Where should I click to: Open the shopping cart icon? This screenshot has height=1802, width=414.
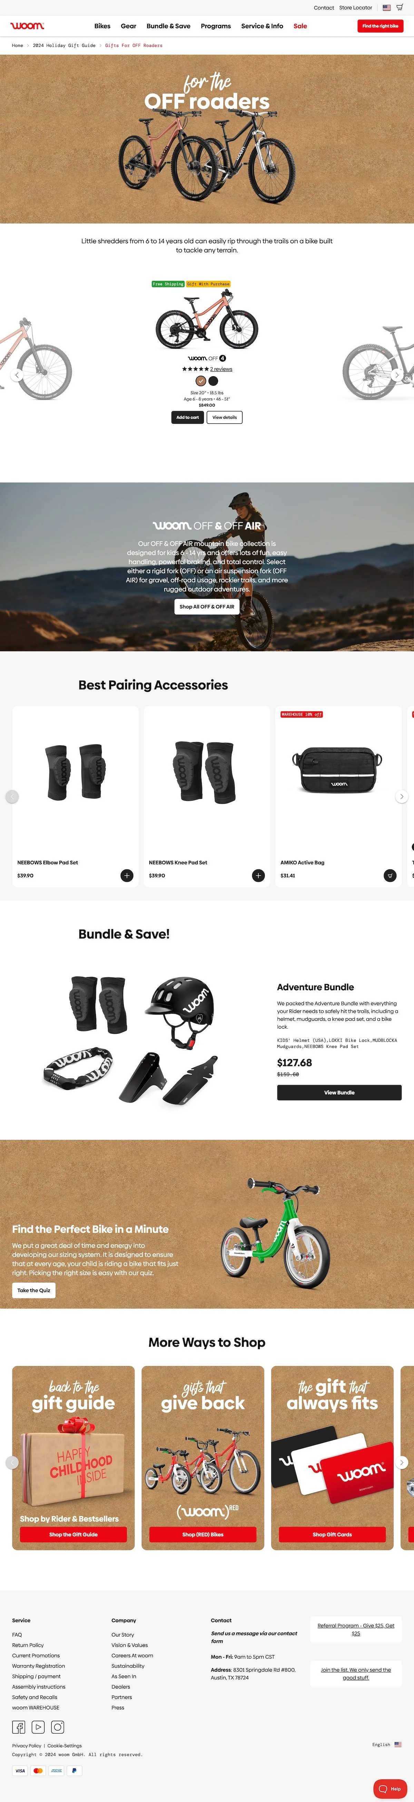click(400, 8)
